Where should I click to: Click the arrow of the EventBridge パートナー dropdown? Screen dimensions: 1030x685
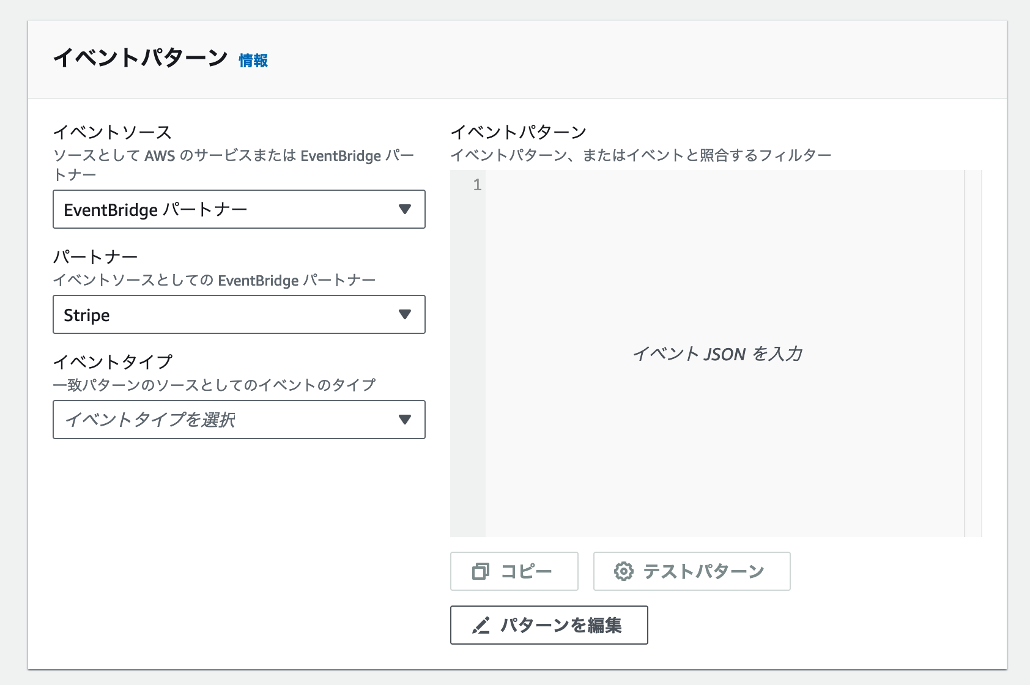tap(404, 209)
